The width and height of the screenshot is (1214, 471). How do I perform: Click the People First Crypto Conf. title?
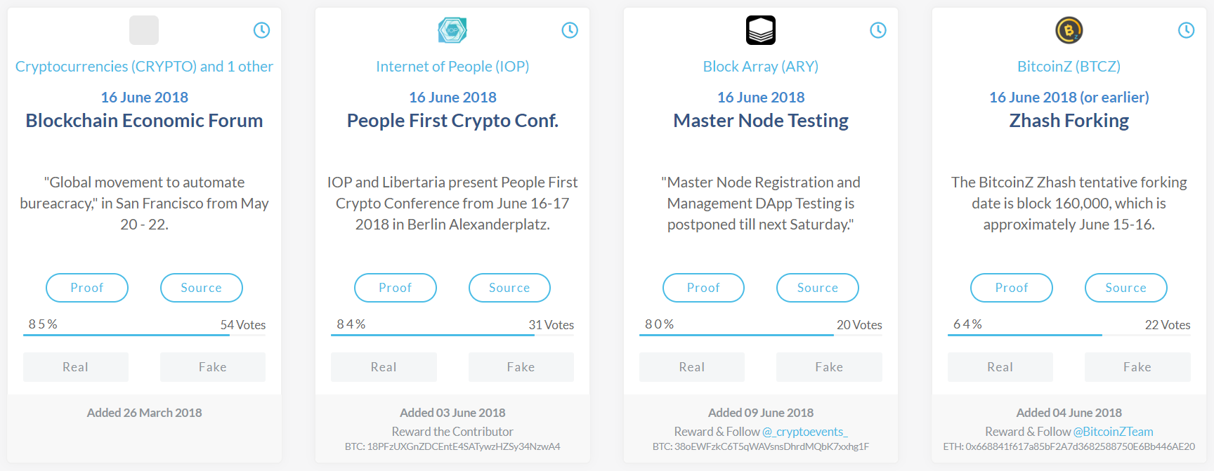452,121
